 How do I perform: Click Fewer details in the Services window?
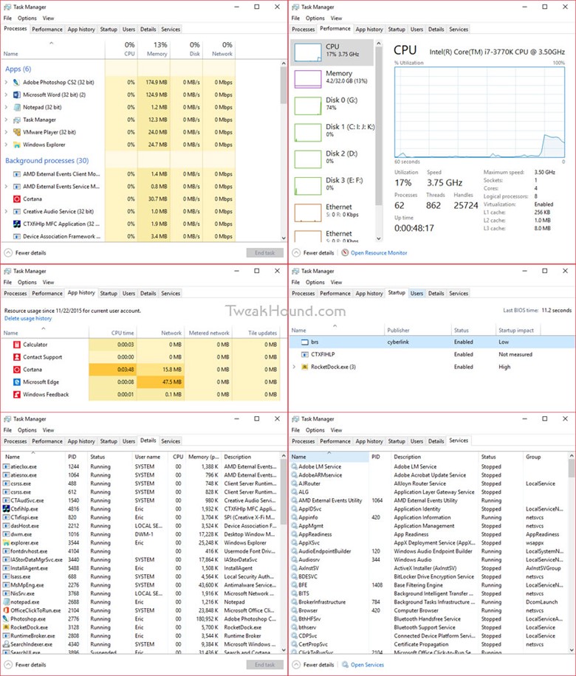(x=313, y=665)
